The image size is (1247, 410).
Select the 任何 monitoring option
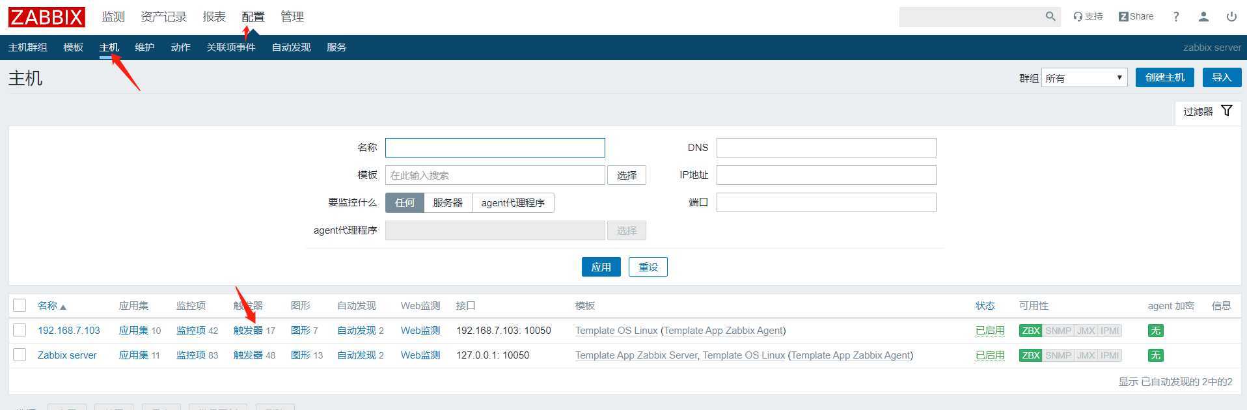tap(404, 202)
